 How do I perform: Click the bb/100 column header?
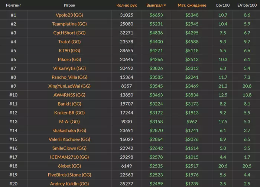[x=223, y=6]
